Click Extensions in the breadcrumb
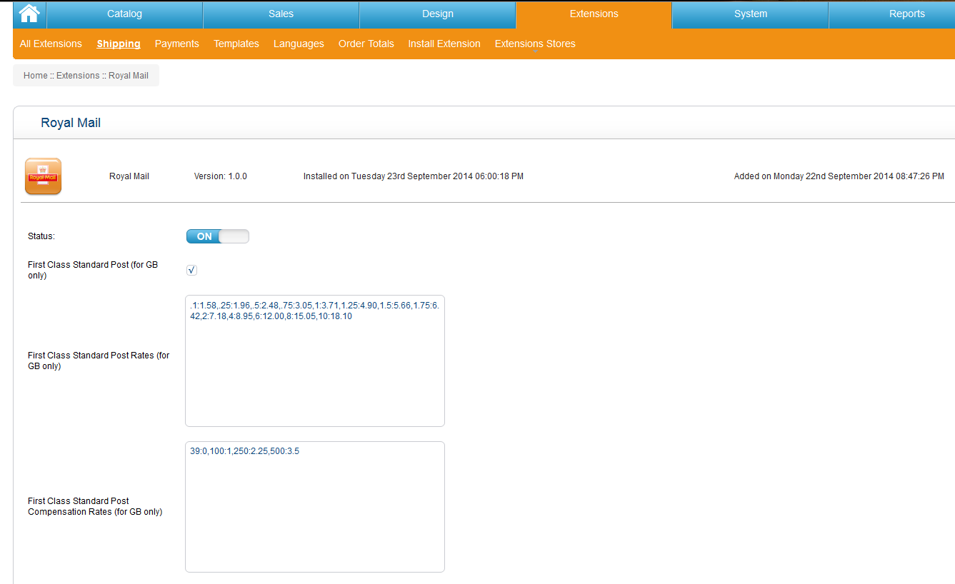 tap(78, 76)
